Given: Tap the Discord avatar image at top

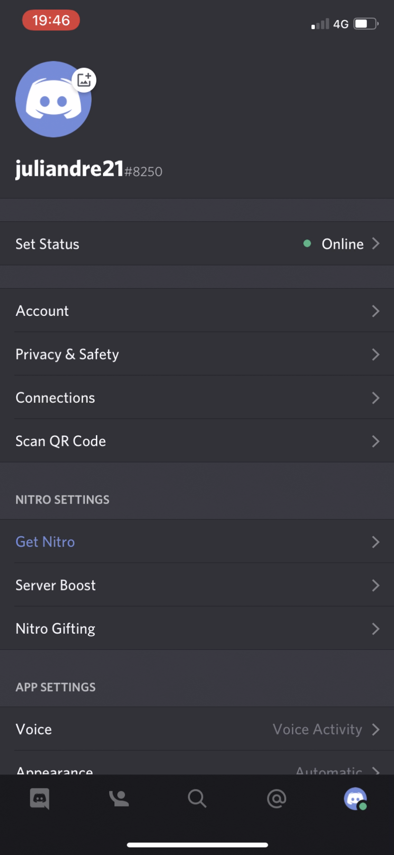Looking at the screenshot, I should click(53, 100).
